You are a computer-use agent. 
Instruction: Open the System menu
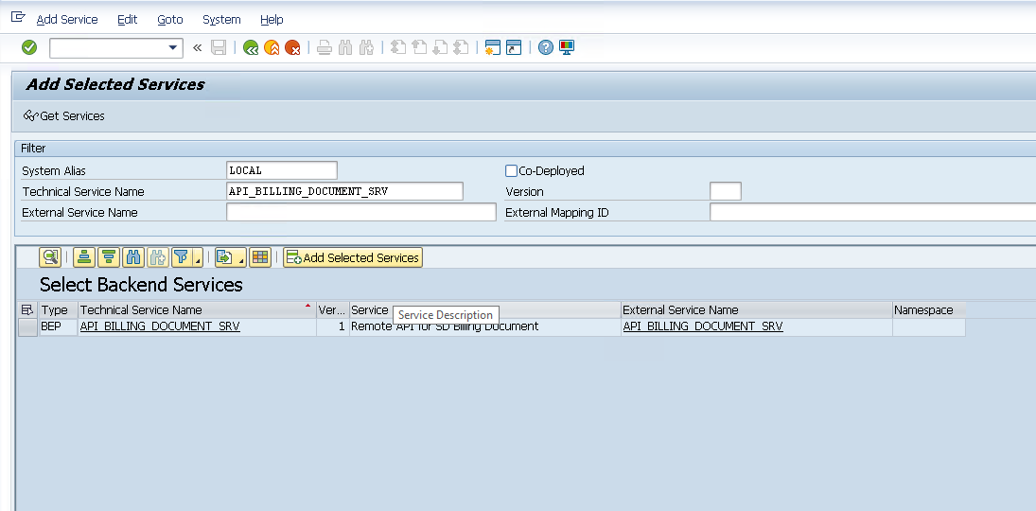tap(221, 19)
